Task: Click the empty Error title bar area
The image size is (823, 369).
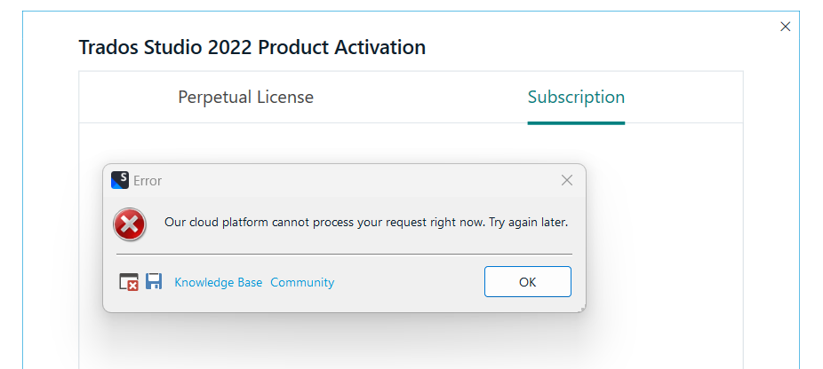Action: tap(356, 180)
